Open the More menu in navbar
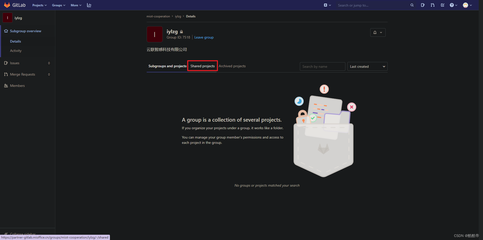The image size is (483, 240). [76, 5]
